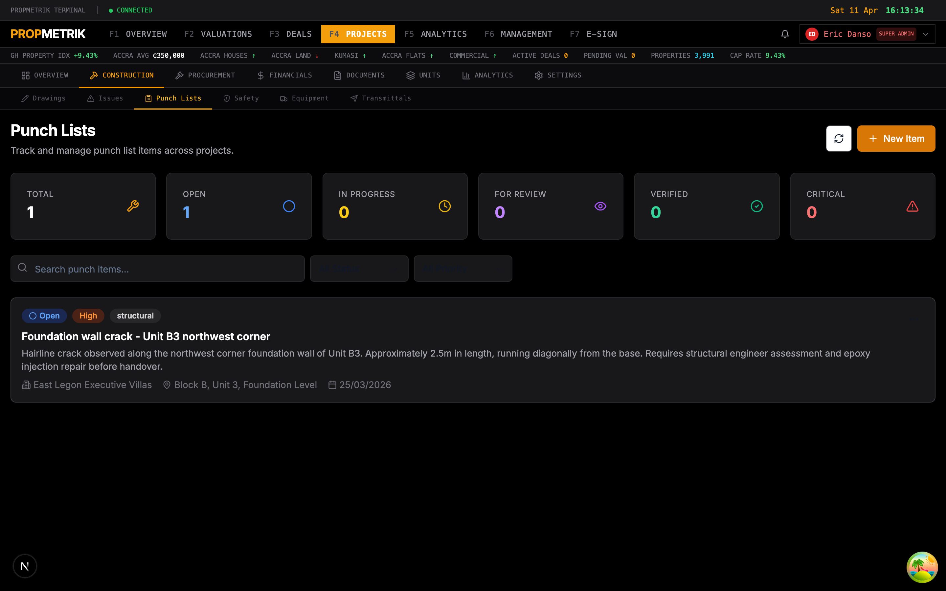Image resolution: width=946 pixels, height=591 pixels.
Task: Select the Financials project tab
Action: [284, 76]
